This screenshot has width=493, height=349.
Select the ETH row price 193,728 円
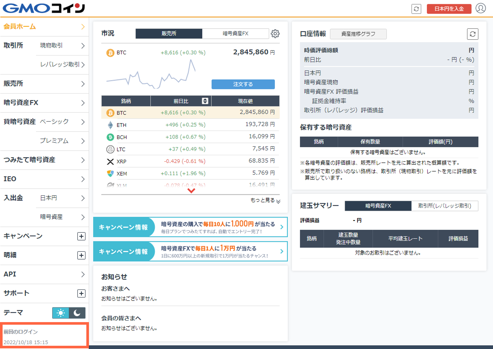click(260, 124)
